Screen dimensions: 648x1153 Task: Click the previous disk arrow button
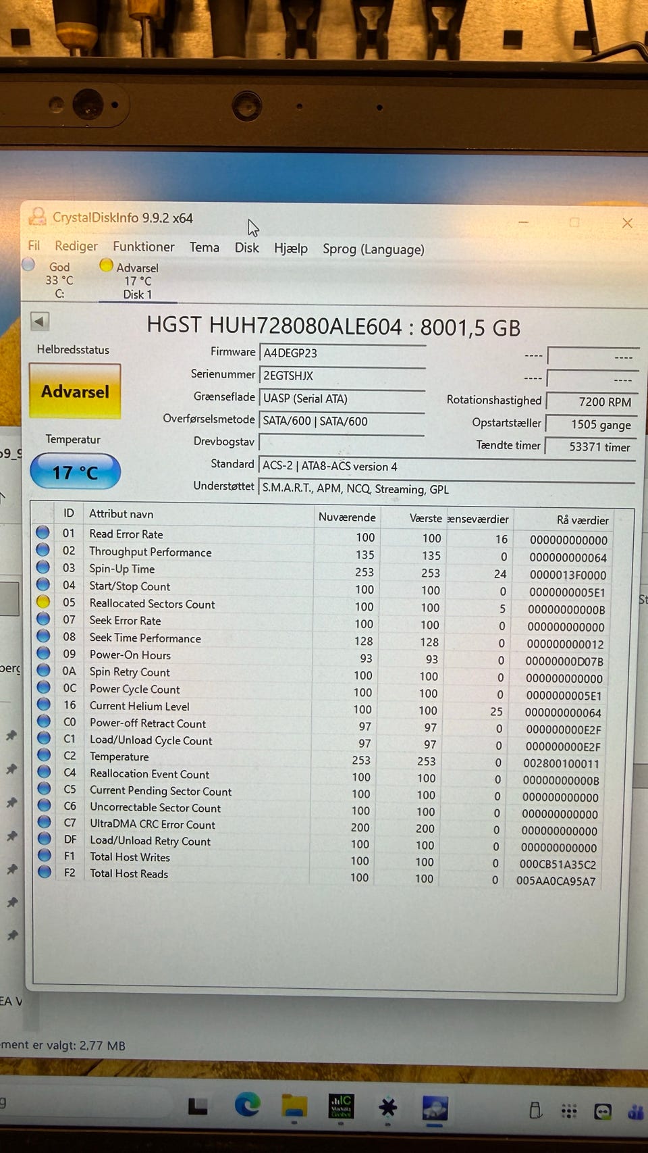pyautogui.click(x=40, y=322)
